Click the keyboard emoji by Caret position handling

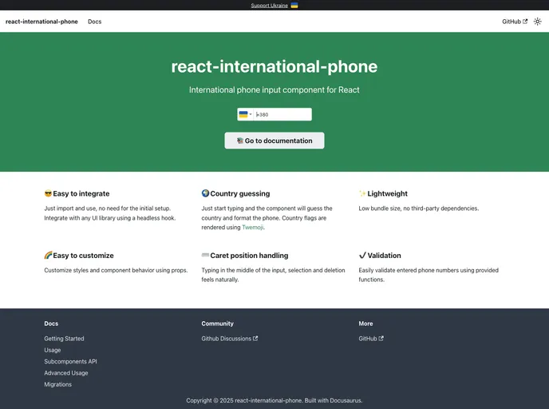point(205,255)
